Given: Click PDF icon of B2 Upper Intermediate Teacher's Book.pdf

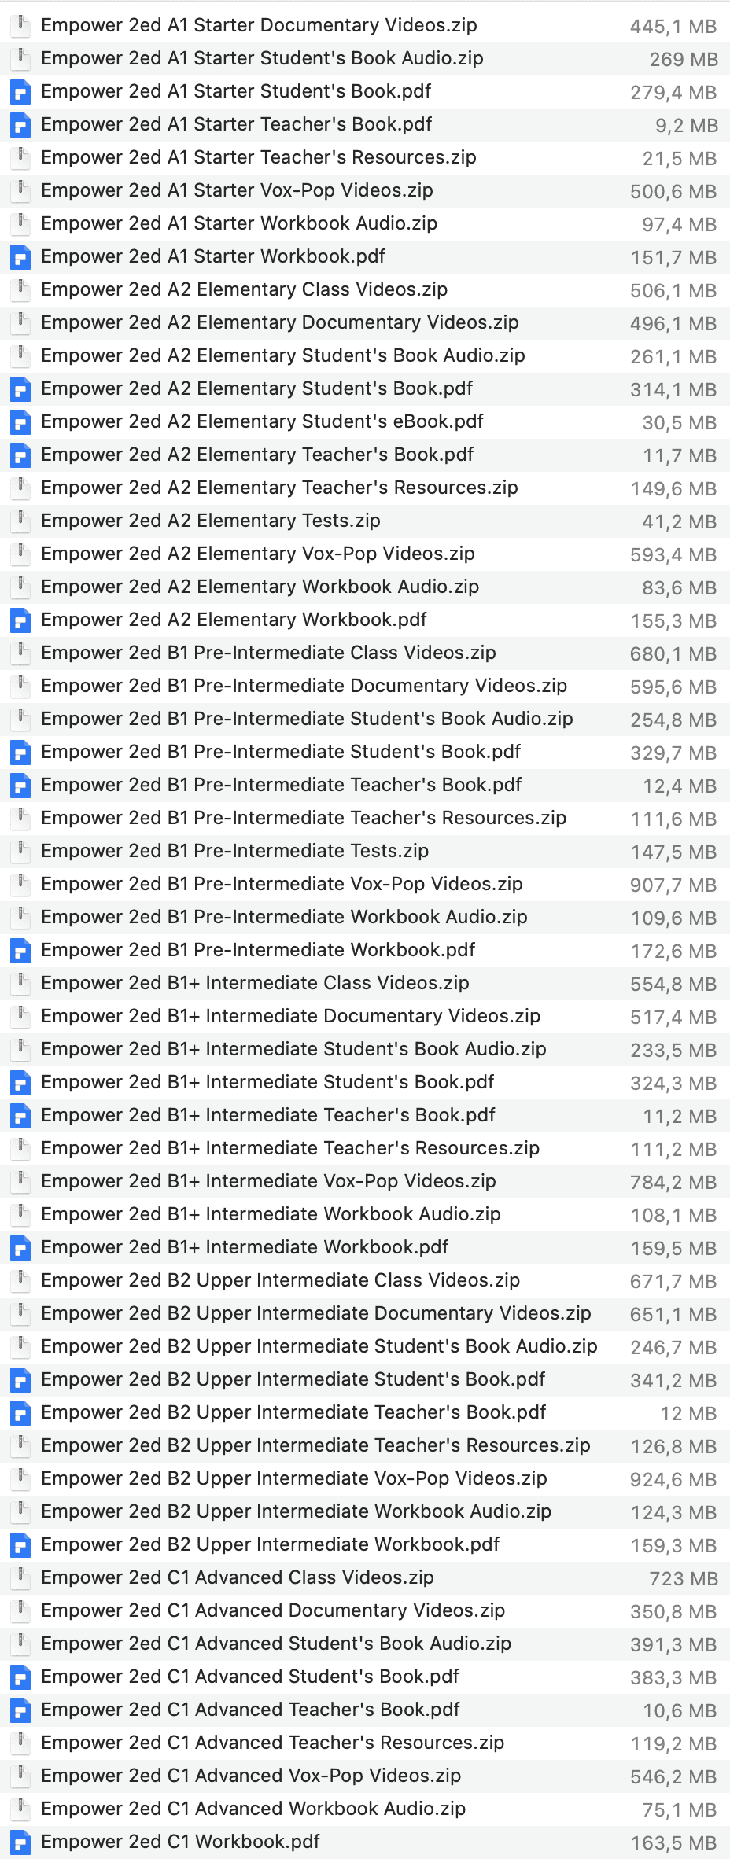Looking at the screenshot, I should (20, 1413).
